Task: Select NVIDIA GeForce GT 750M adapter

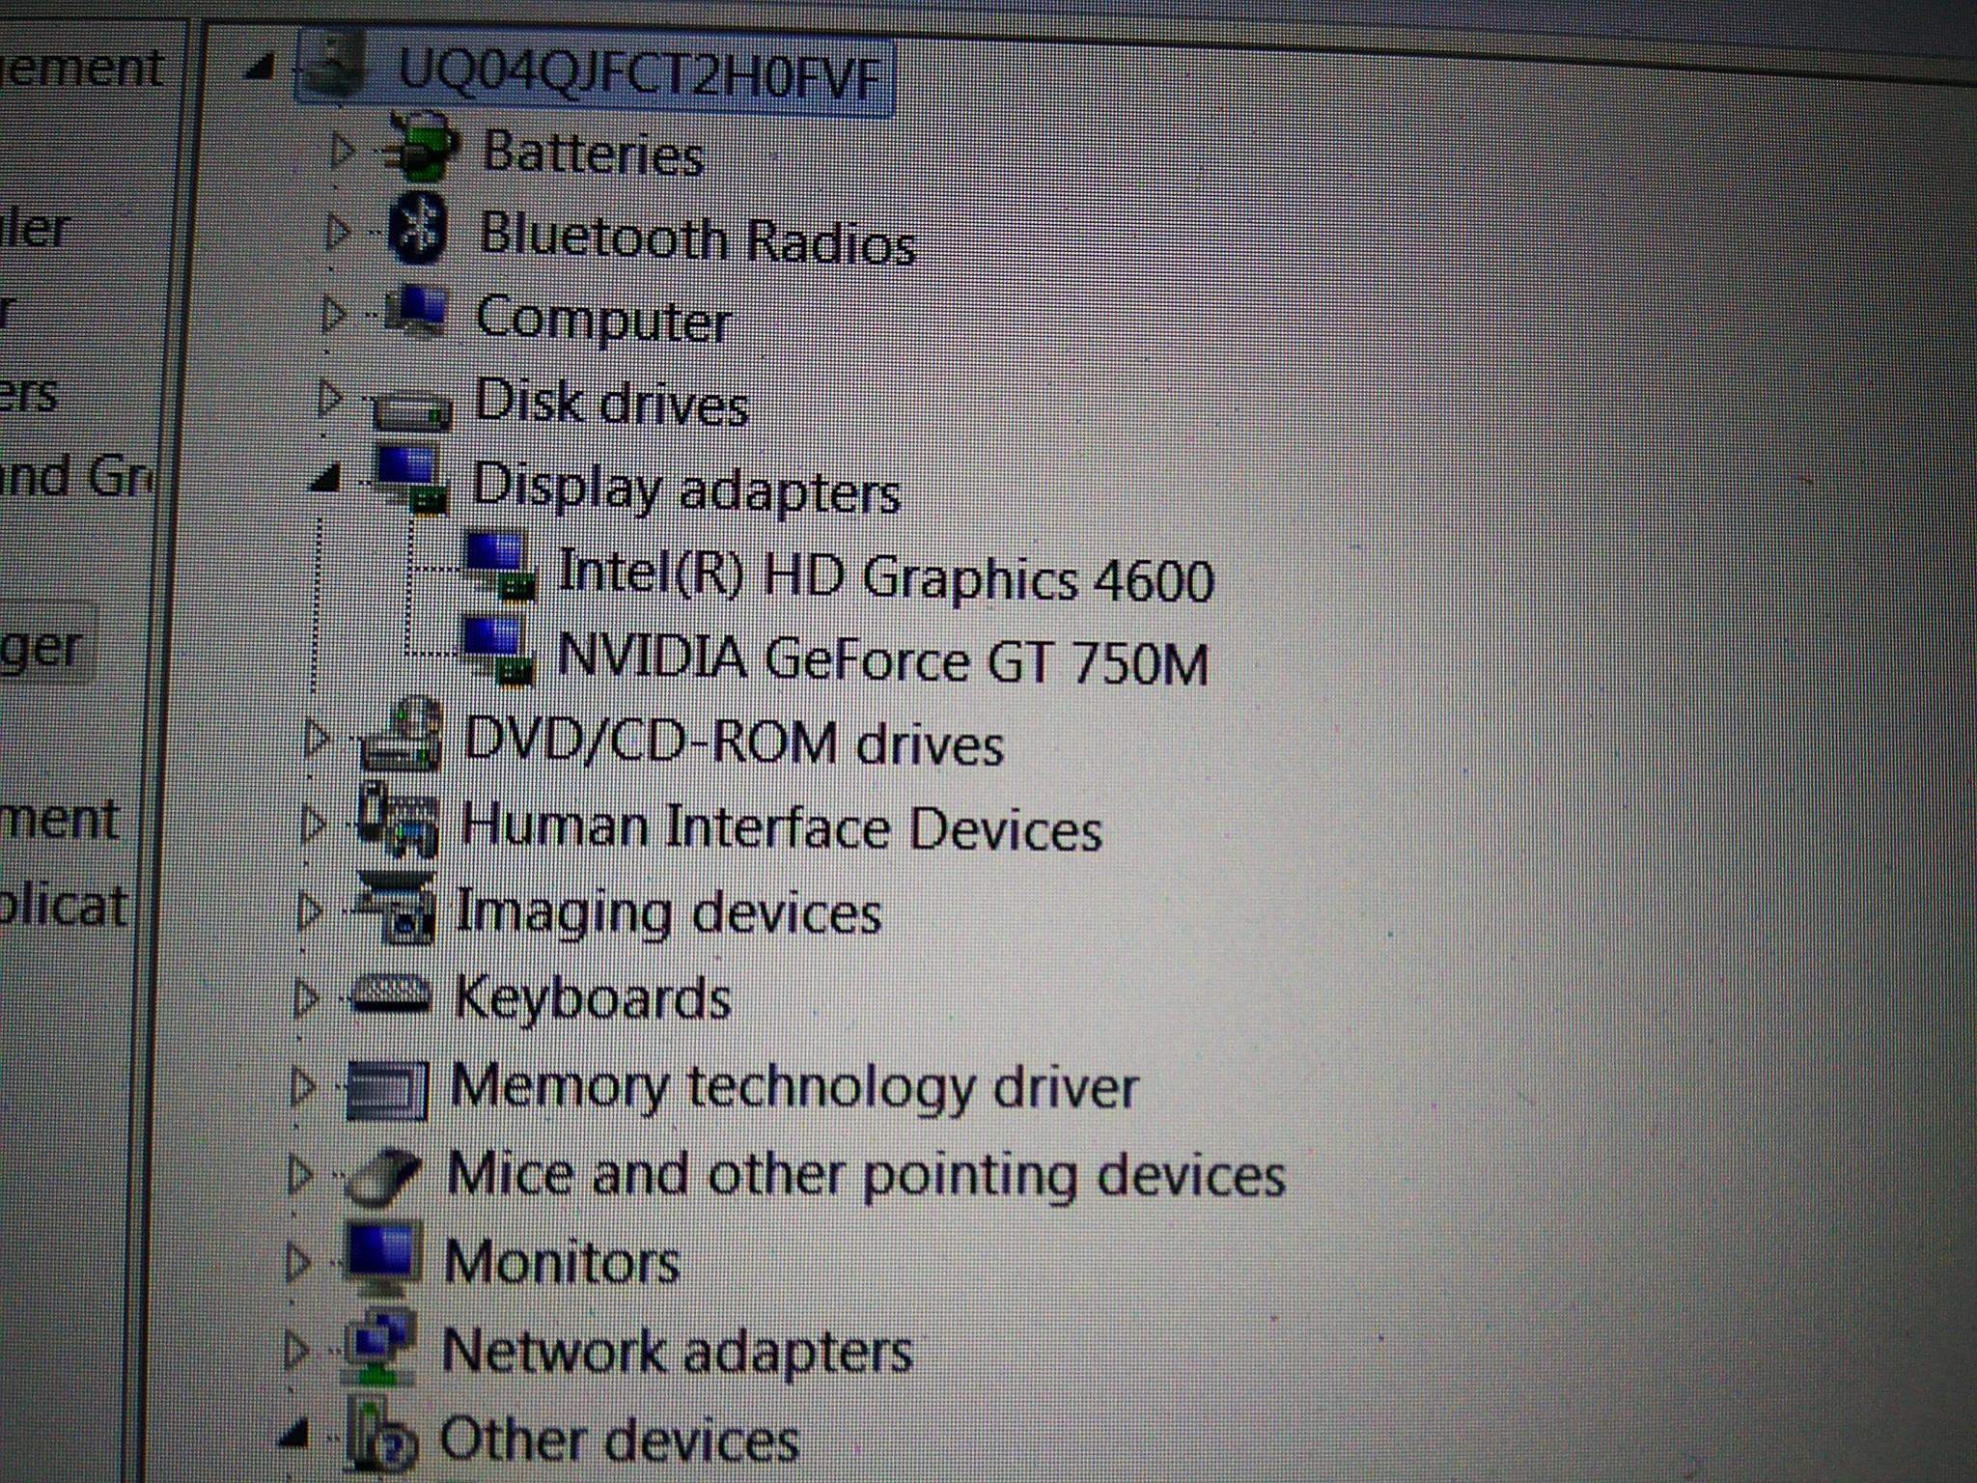Action: pos(881,661)
